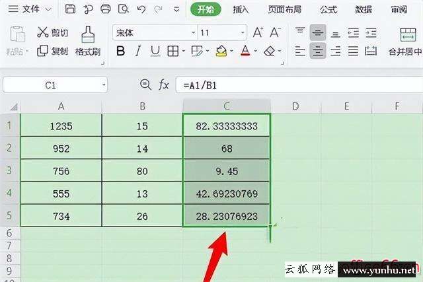The height and width of the screenshot is (282, 423).
Task: Open the Borders dropdown arrow
Action: (x=184, y=51)
